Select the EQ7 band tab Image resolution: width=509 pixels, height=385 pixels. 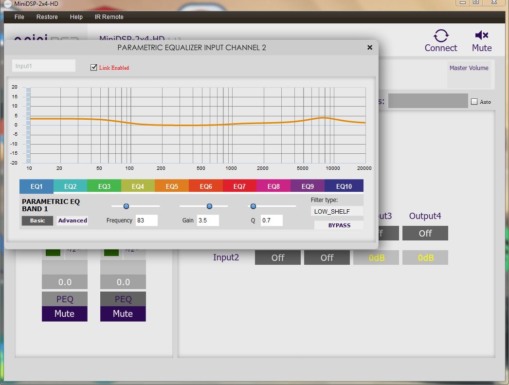239,186
